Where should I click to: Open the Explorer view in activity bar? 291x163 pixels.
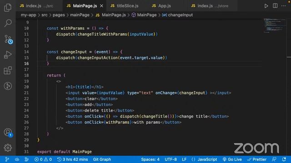click(x=8, y=8)
